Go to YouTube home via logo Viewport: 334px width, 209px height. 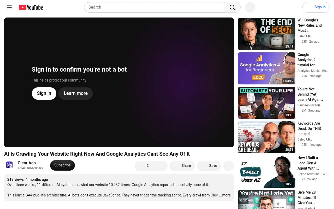(x=31, y=7)
